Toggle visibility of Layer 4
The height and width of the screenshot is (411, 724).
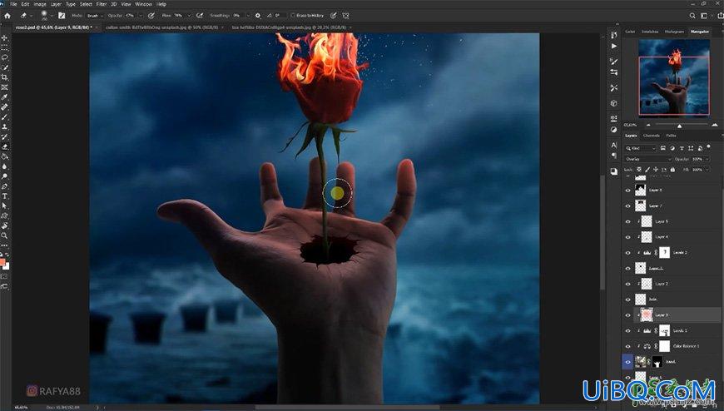[627, 237]
